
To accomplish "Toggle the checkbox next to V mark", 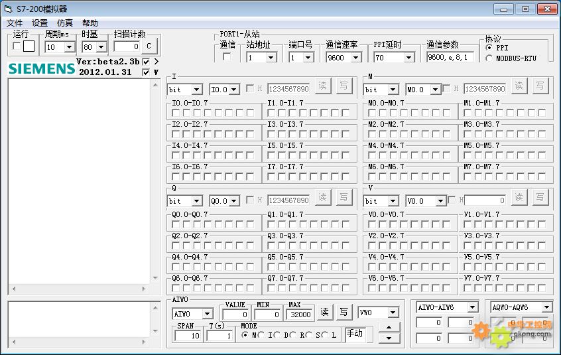I will click(x=146, y=72).
